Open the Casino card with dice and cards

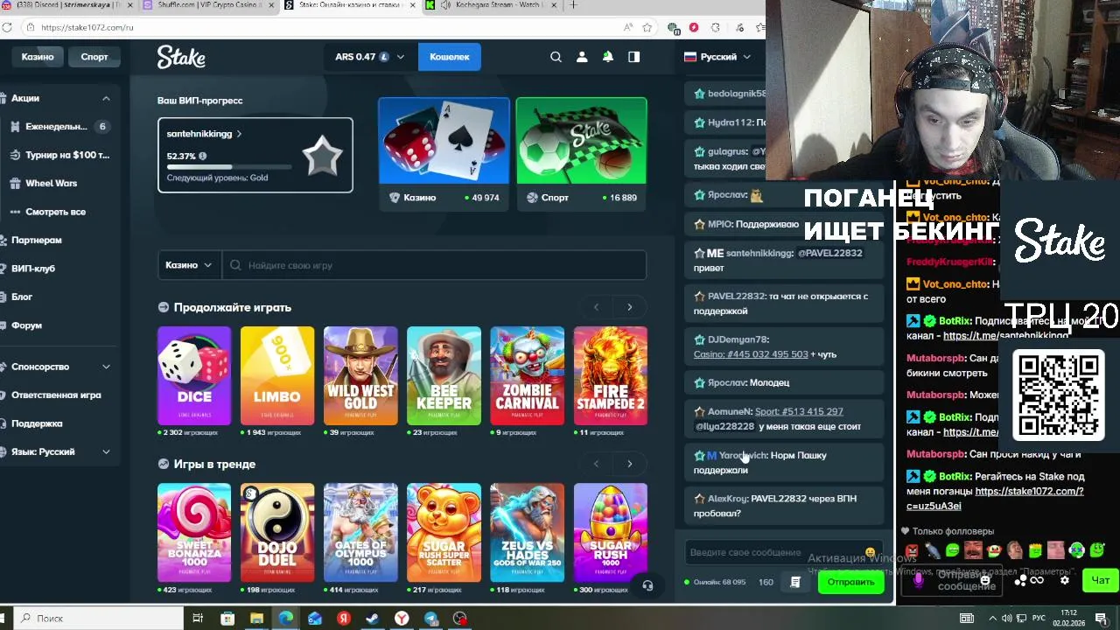coord(444,153)
